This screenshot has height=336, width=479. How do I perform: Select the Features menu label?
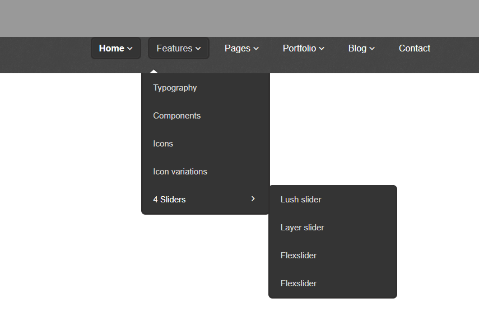[x=174, y=48]
